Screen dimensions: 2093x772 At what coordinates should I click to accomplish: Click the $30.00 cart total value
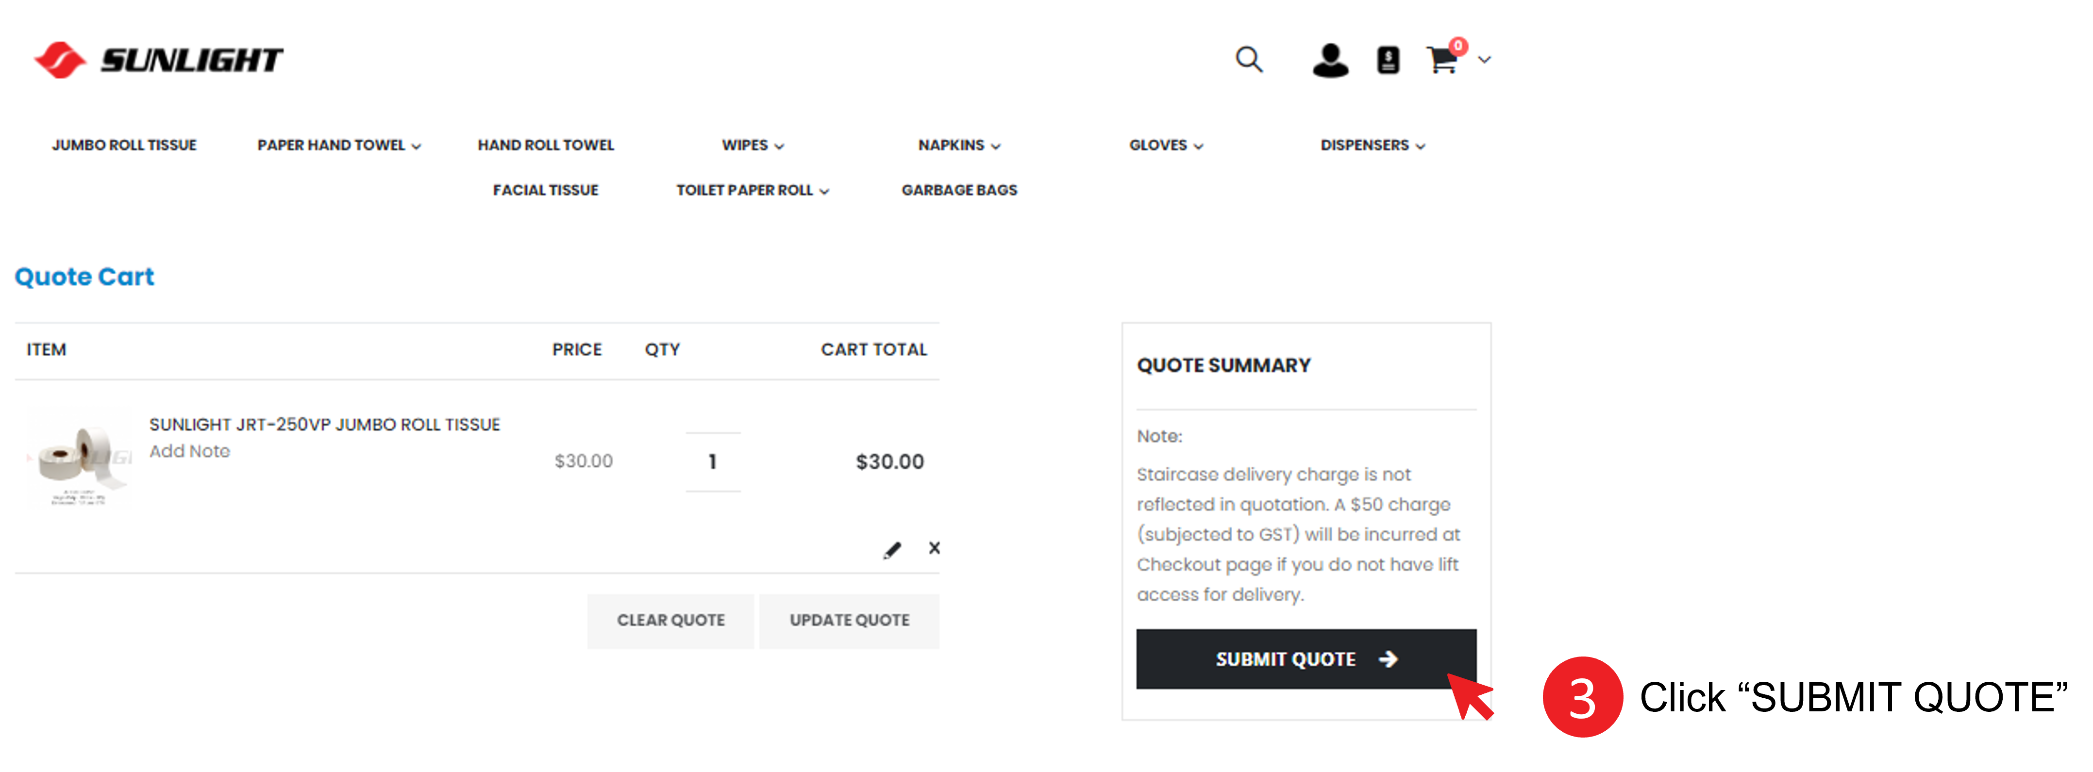coord(890,462)
